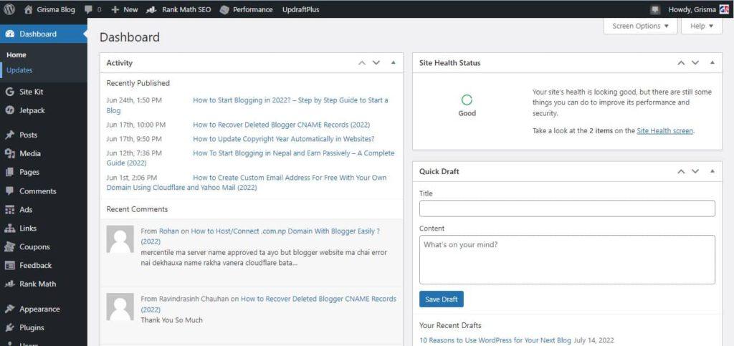
Task: Open How to Create Custom Email Address post
Action: [x=290, y=178]
